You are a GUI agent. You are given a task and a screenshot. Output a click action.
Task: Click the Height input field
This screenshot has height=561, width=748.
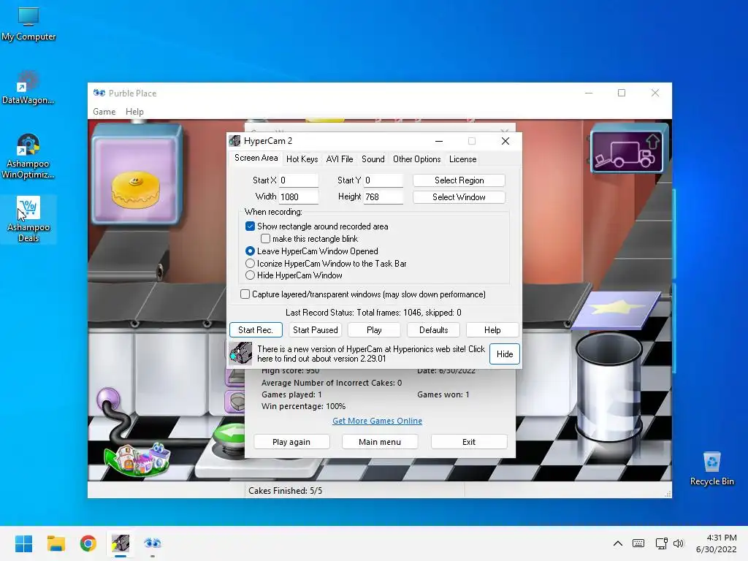point(383,197)
